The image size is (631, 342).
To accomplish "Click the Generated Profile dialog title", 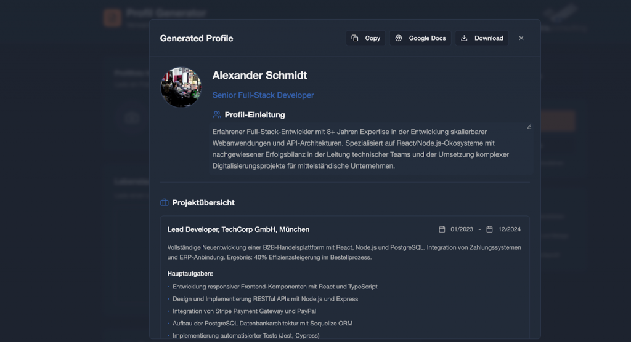I will click(197, 38).
